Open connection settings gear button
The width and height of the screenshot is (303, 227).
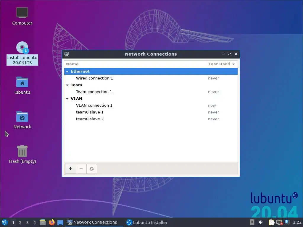point(92,169)
